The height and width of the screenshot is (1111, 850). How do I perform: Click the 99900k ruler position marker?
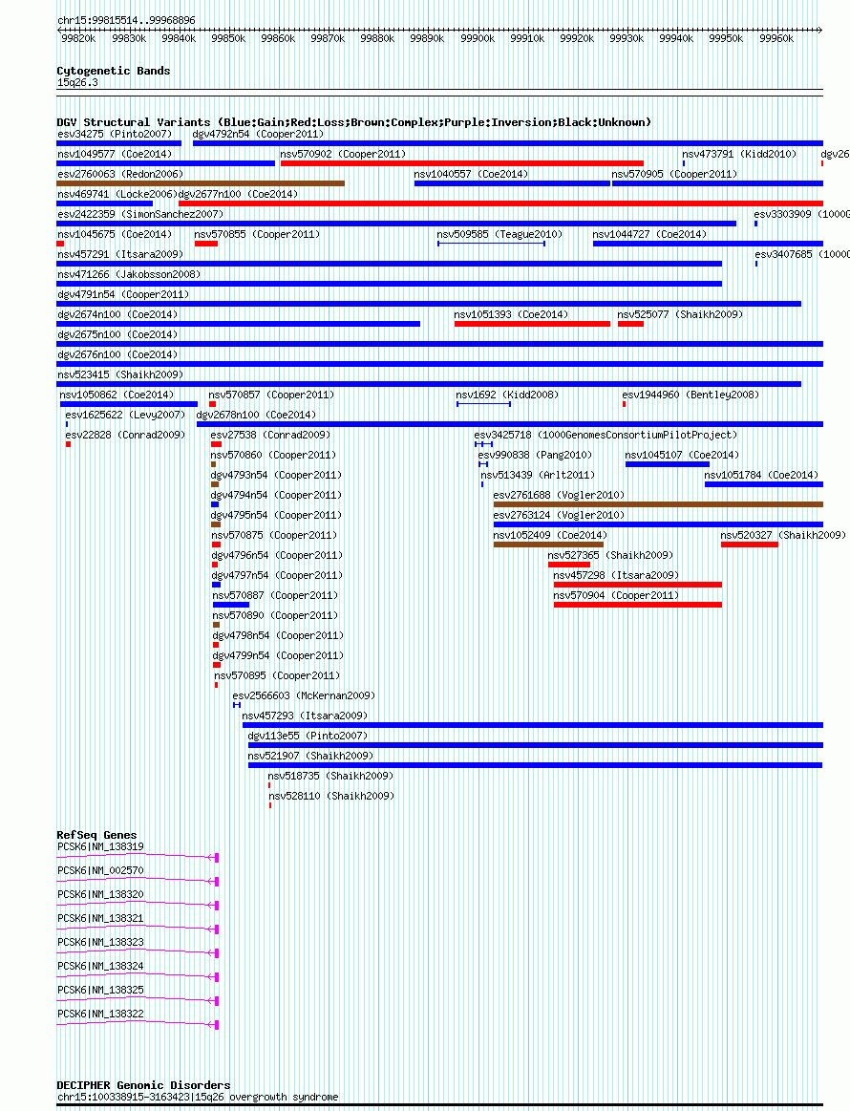coord(478,38)
